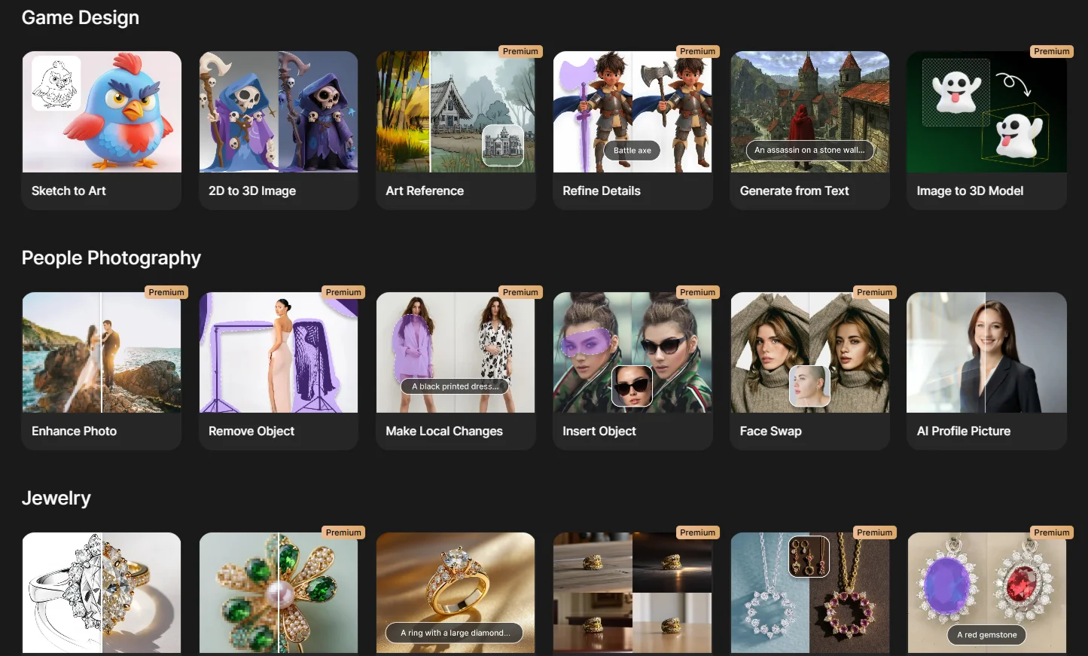Click the house sketch inset on Art Reference

click(503, 145)
